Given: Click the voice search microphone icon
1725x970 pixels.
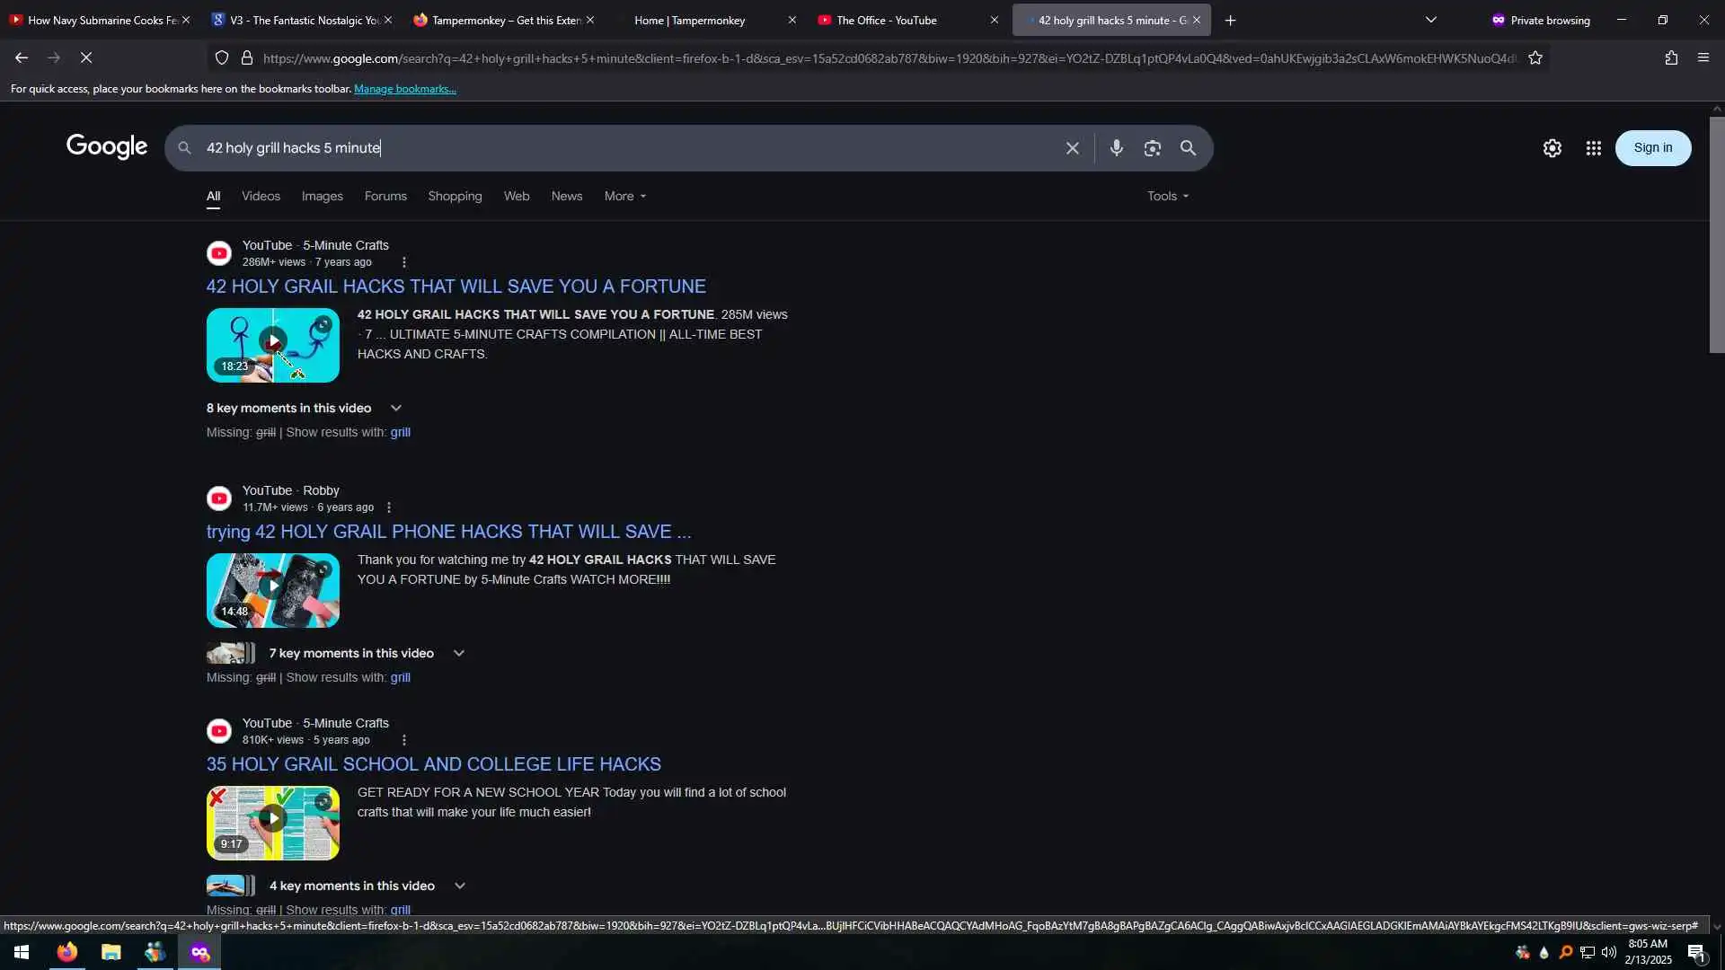Looking at the screenshot, I should point(1116,148).
